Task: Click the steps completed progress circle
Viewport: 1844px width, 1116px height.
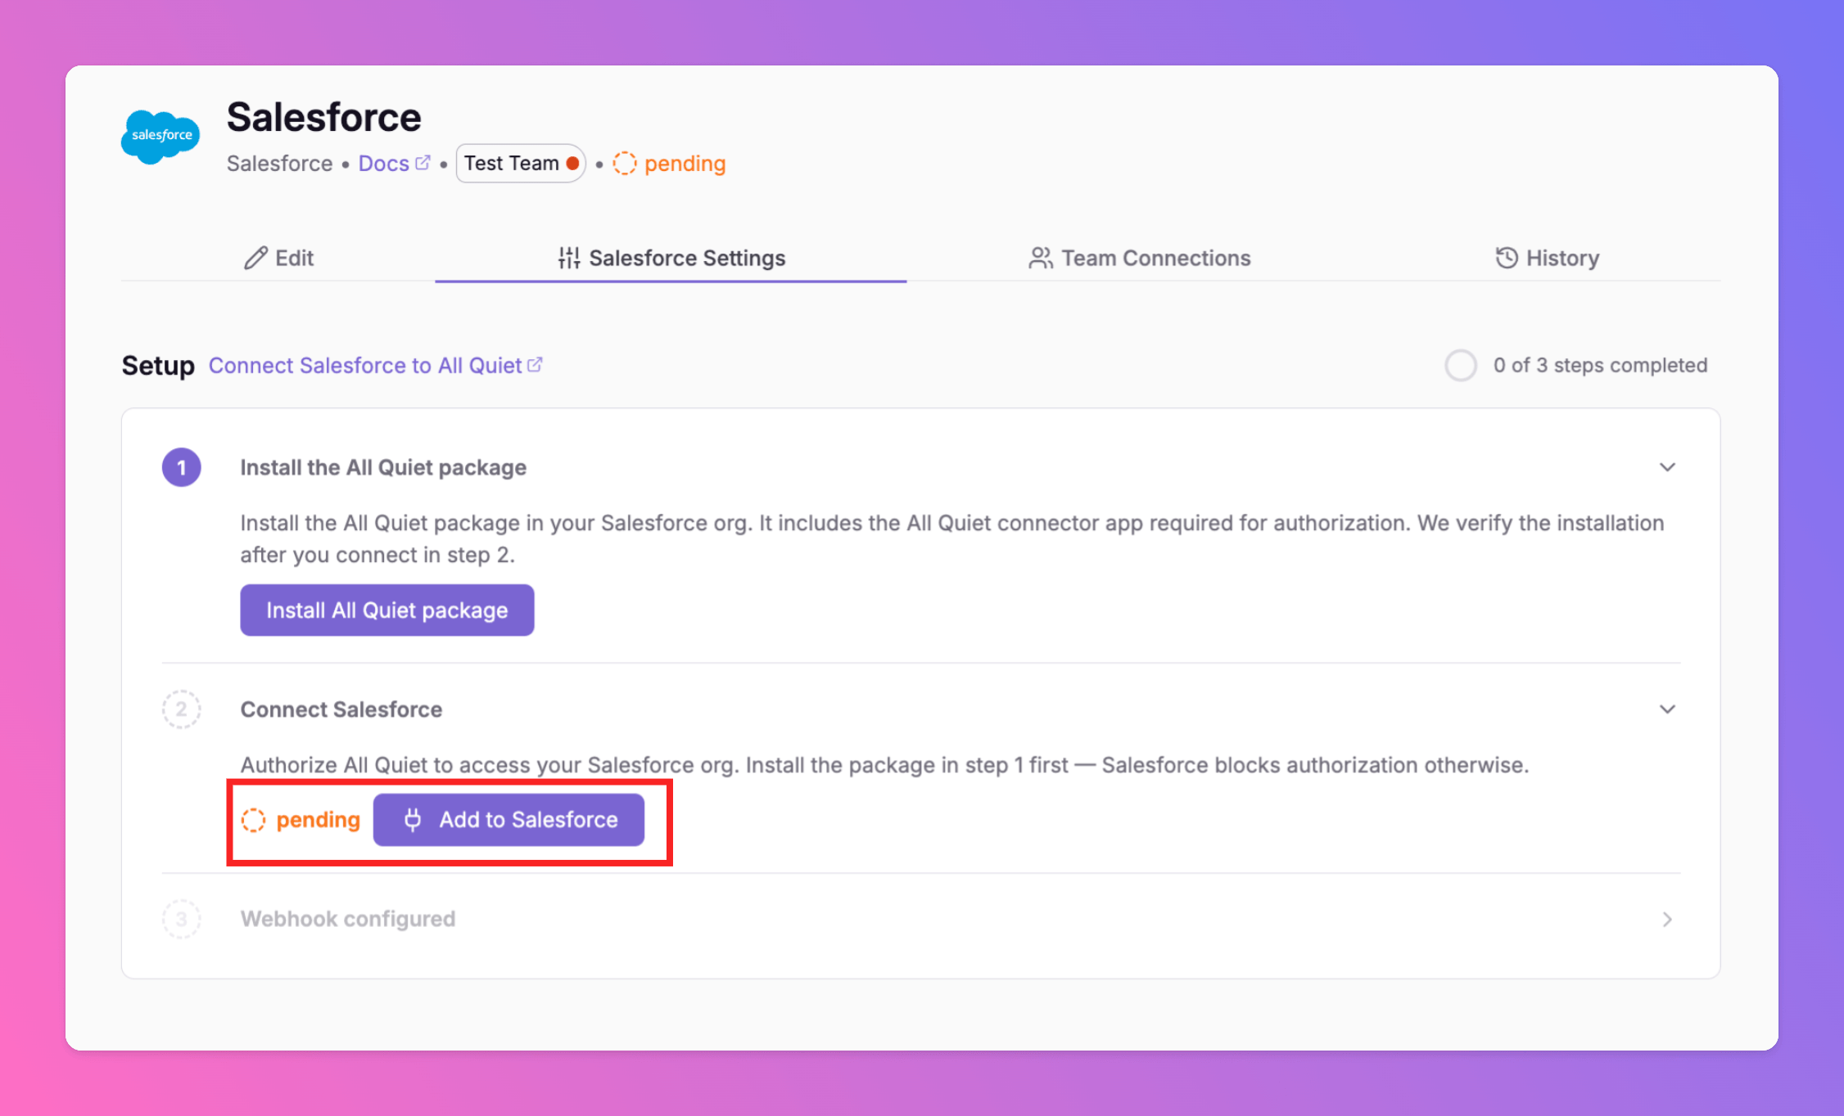Action: [1461, 366]
